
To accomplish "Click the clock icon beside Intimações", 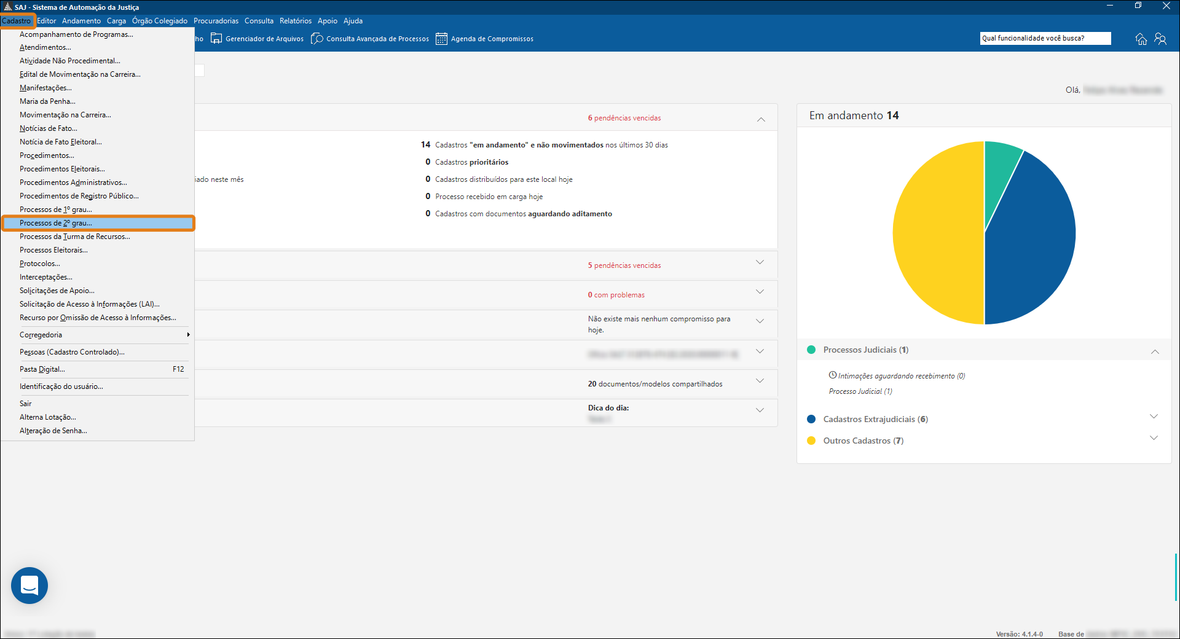I will tap(833, 375).
